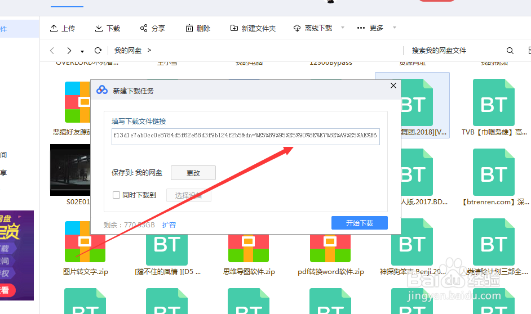Open the navigation history dropdown triangle
The height and width of the screenshot is (314, 531).
82,51
